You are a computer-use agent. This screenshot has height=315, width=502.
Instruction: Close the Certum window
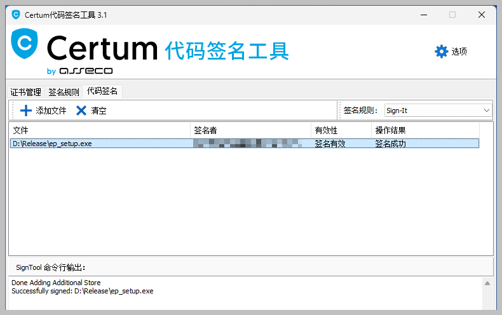[482, 15]
